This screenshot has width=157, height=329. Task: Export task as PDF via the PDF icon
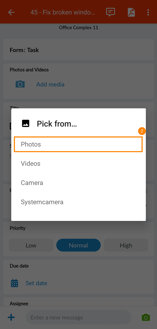131,12
